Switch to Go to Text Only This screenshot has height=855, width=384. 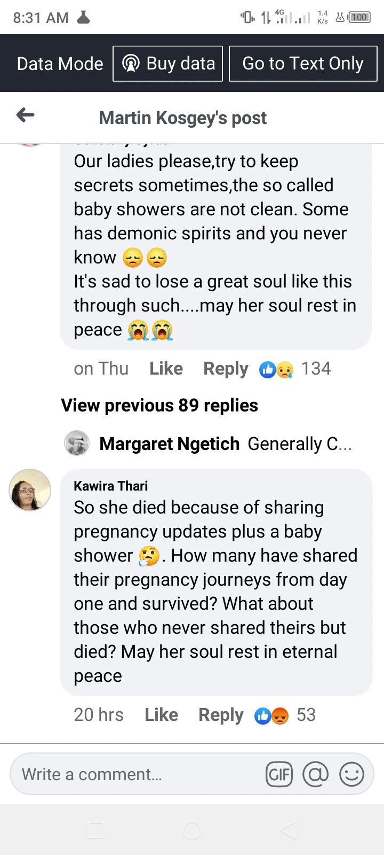pyautogui.click(x=303, y=64)
